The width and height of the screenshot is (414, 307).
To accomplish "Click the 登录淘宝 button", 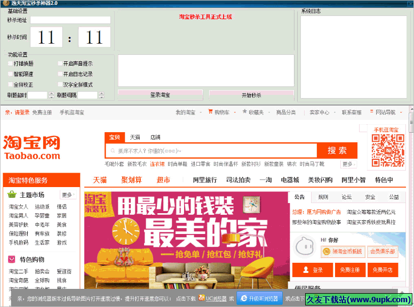I will pos(160,95).
